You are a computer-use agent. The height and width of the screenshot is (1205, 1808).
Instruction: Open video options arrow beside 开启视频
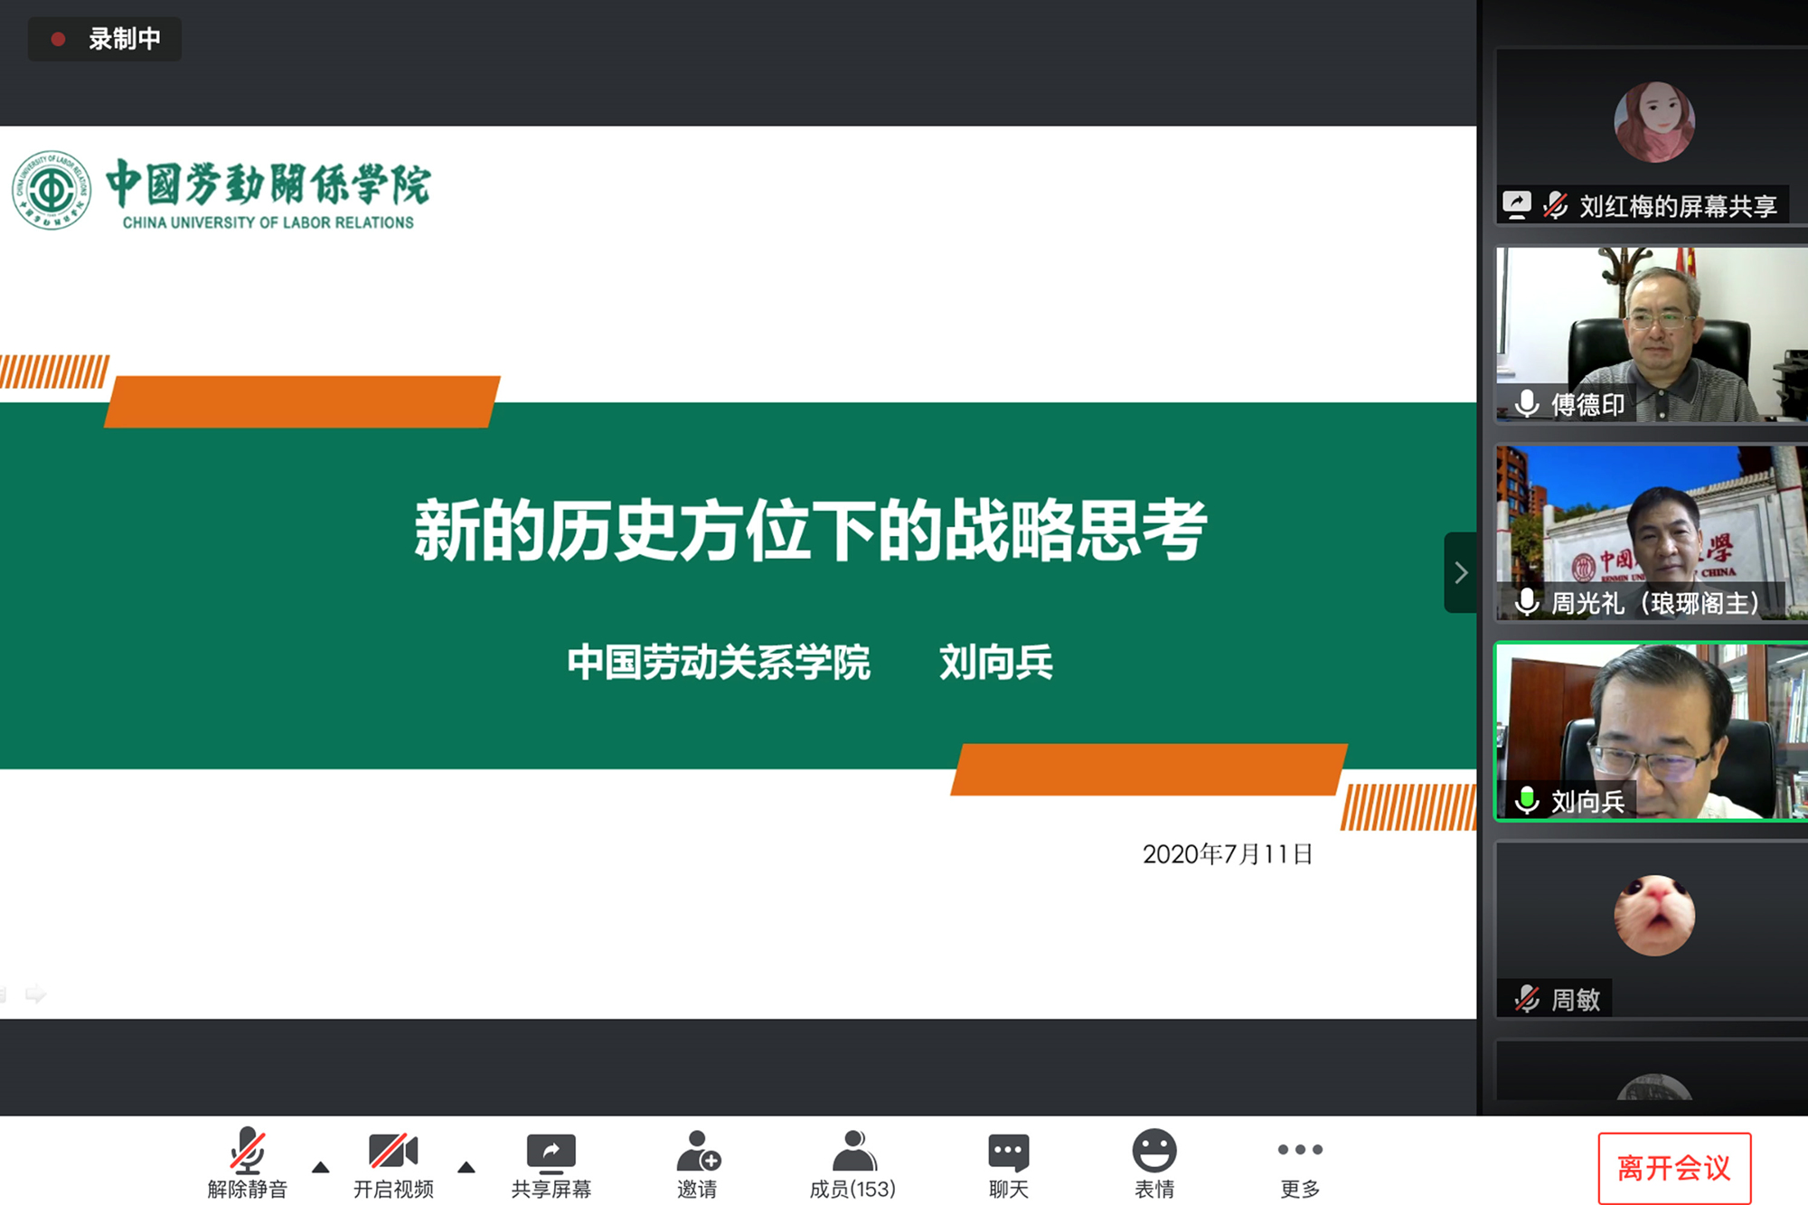[x=466, y=1167]
